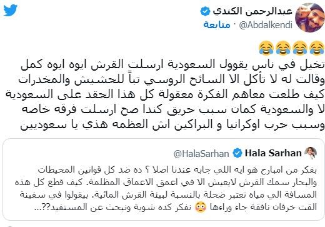Click the main tweet line starting with تخيل في ناس

172,65
